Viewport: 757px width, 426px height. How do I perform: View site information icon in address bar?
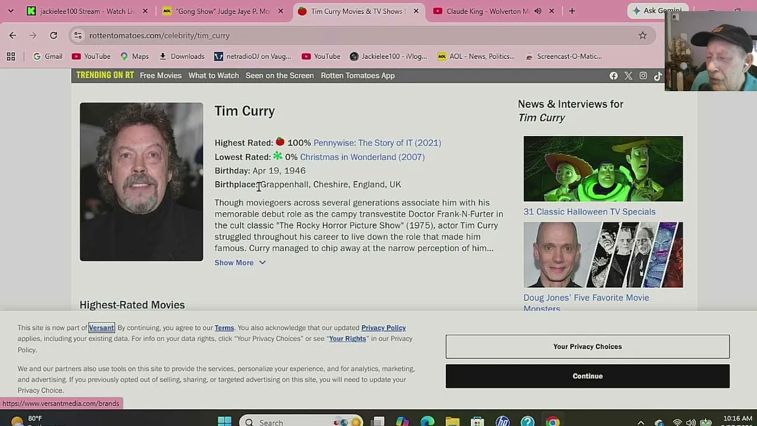pyautogui.click(x=77, y=35)
